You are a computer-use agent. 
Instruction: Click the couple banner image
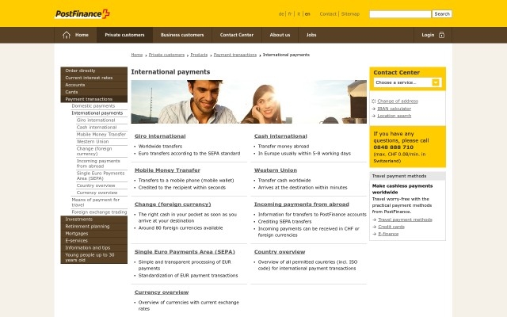click(x=249, y=102)
